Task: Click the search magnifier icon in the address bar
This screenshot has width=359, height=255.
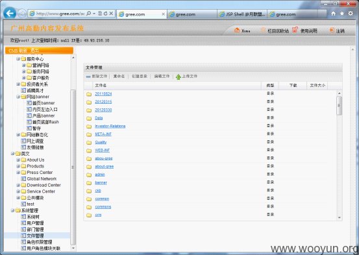Action: pos(88,14)
